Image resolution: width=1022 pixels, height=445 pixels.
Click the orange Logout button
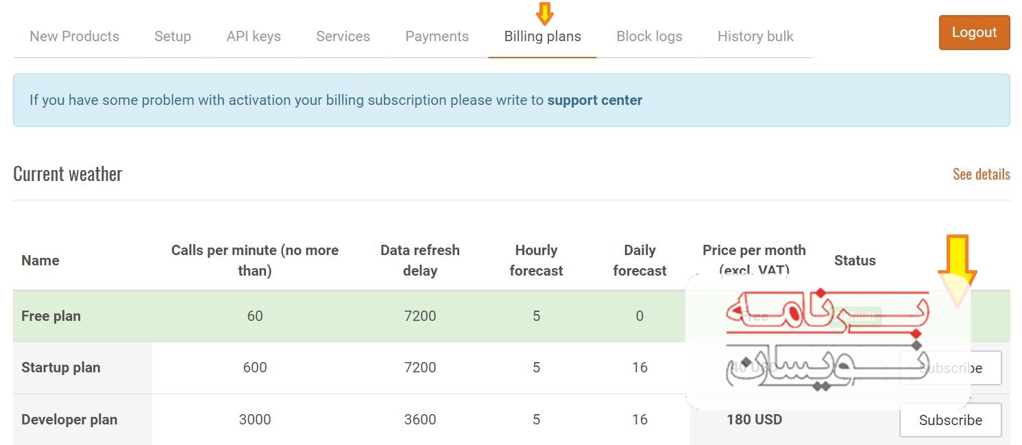[974, 32]
